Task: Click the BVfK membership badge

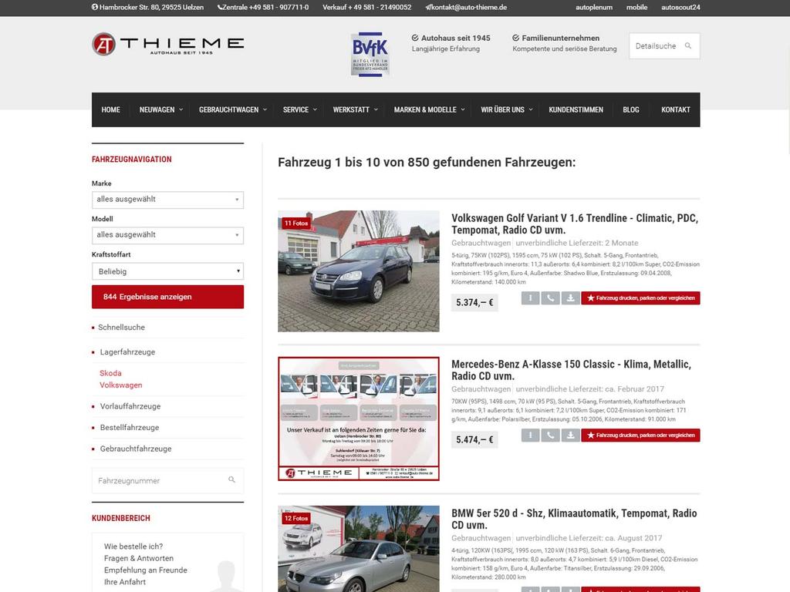Action: [370, 54]
